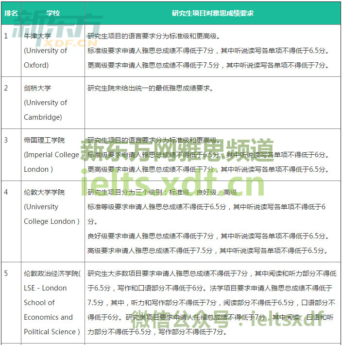Image resolution: width=342 pixels, height=345 pixels.
Task: Click LSE line starting 7.5分，其中
Action: [x=211, y=303]
